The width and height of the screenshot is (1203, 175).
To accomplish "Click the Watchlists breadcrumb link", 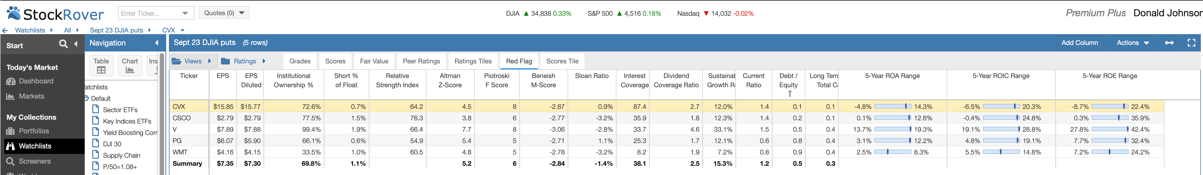I will click(30, 30).
